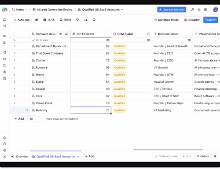
Task: Toggle the Auto-run button
Action: click(x=22, y=20)
